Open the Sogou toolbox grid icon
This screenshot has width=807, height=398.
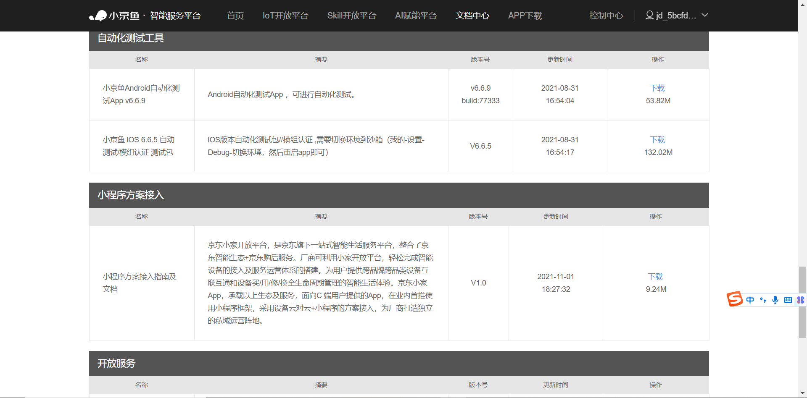click(800, 300)
